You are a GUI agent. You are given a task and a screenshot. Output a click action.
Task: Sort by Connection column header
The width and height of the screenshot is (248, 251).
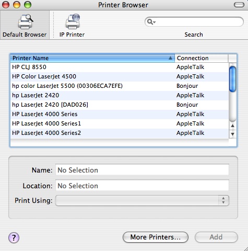click(201, 58)
